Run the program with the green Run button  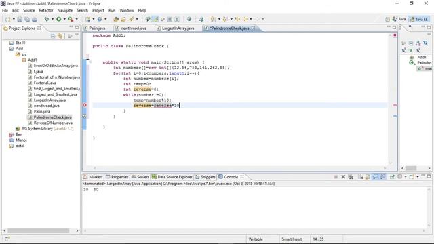click(x=59, y=19)
